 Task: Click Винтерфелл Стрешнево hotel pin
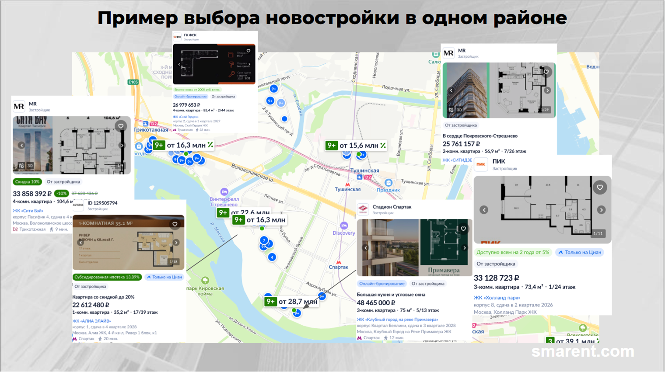point(224,191)
